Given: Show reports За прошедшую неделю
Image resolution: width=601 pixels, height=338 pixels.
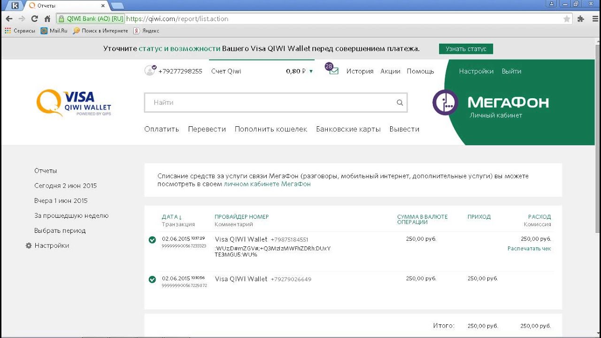Looking at the screenshot, I should pos(71,216).
